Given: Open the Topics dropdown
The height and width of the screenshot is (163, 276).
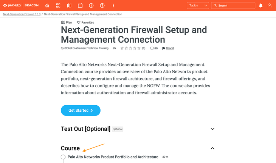Looking at the screenshot, I should pyautogui.click(x=198, y=5).
